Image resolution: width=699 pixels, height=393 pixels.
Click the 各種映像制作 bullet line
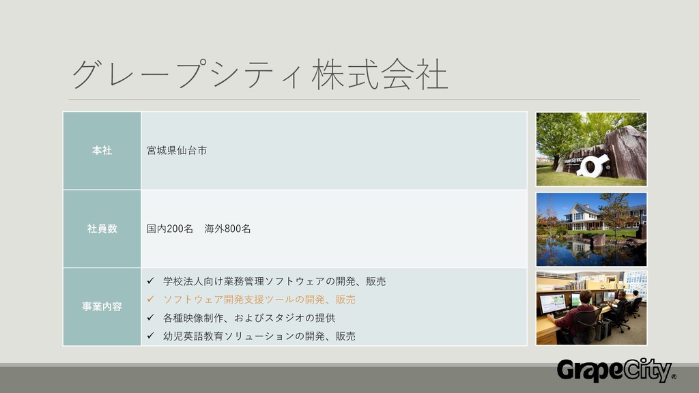pyautogui.click(x=248, y=318)
